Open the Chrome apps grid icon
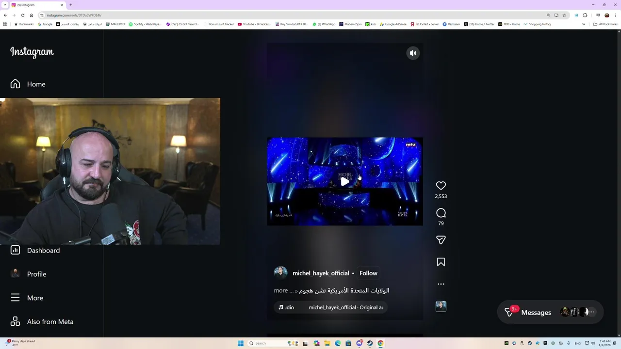 [x=5, y=24]
